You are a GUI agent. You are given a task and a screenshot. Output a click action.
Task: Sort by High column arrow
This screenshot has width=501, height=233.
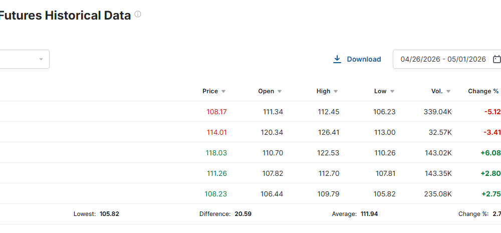click(x=336, y=91)
